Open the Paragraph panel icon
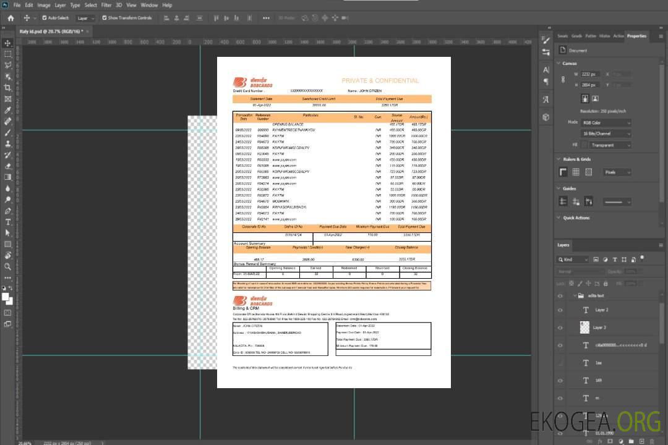 (x=546, y=82)
